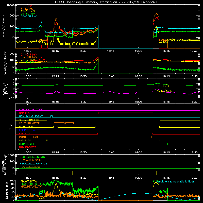Select the ATTENUATOR_STATE flag label
The image size is (203, 203).
(x=31, y=110)
